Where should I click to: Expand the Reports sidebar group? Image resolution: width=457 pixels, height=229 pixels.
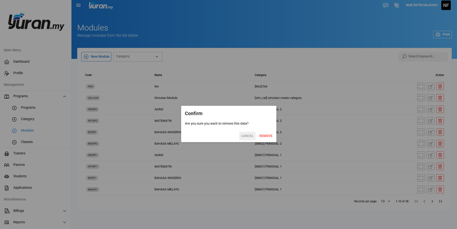tap(35, 223)
